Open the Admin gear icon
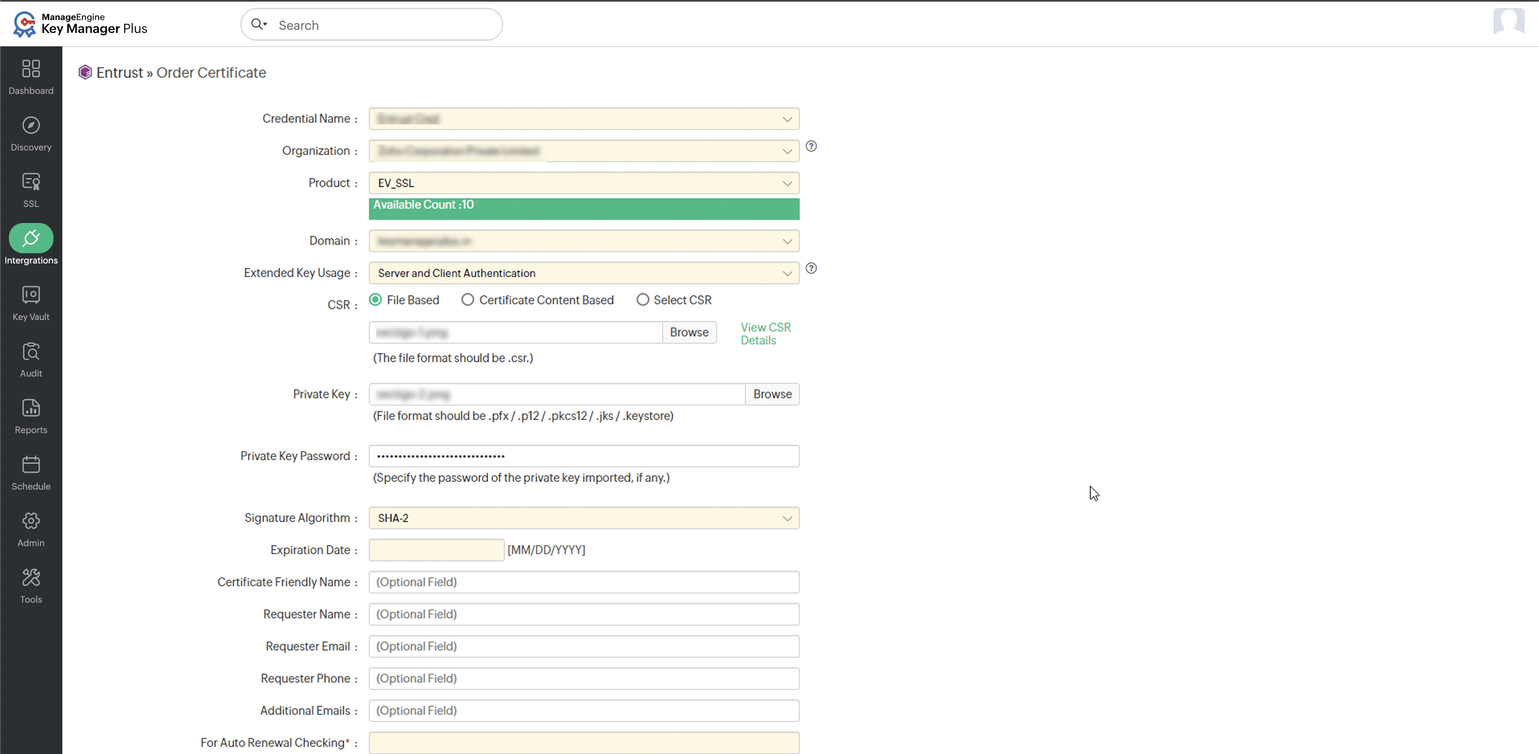 click(31, 521)
